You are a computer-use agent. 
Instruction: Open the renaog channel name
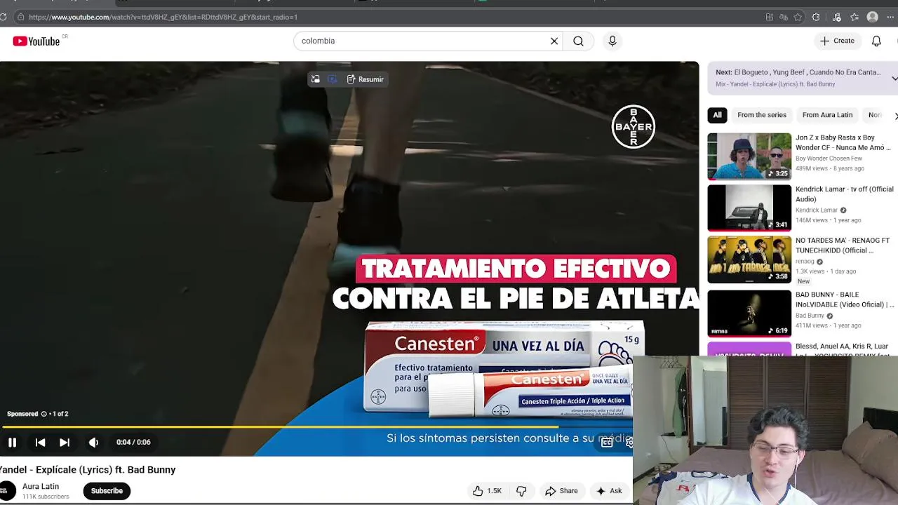point(805,262)
